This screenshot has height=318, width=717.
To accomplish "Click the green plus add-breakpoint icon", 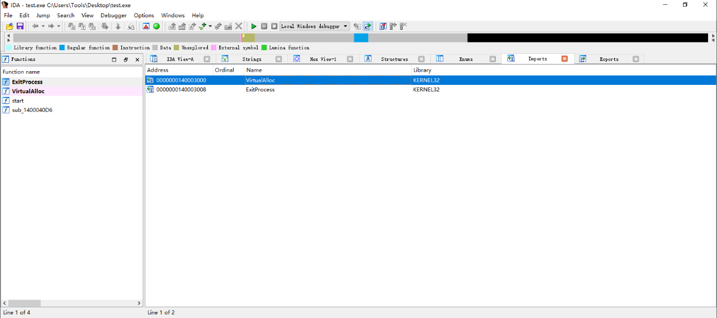I will click(x=203, y=26).
